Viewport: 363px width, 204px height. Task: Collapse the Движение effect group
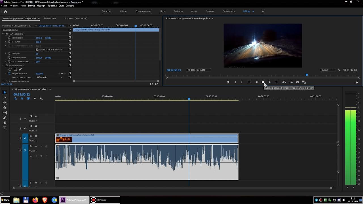pos(3,34)
